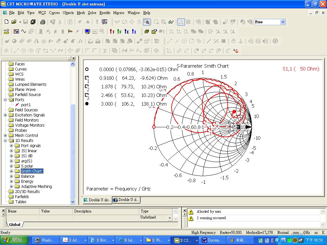Click the field monitor curve icon

pyautogui.click(x=70, y=32)
